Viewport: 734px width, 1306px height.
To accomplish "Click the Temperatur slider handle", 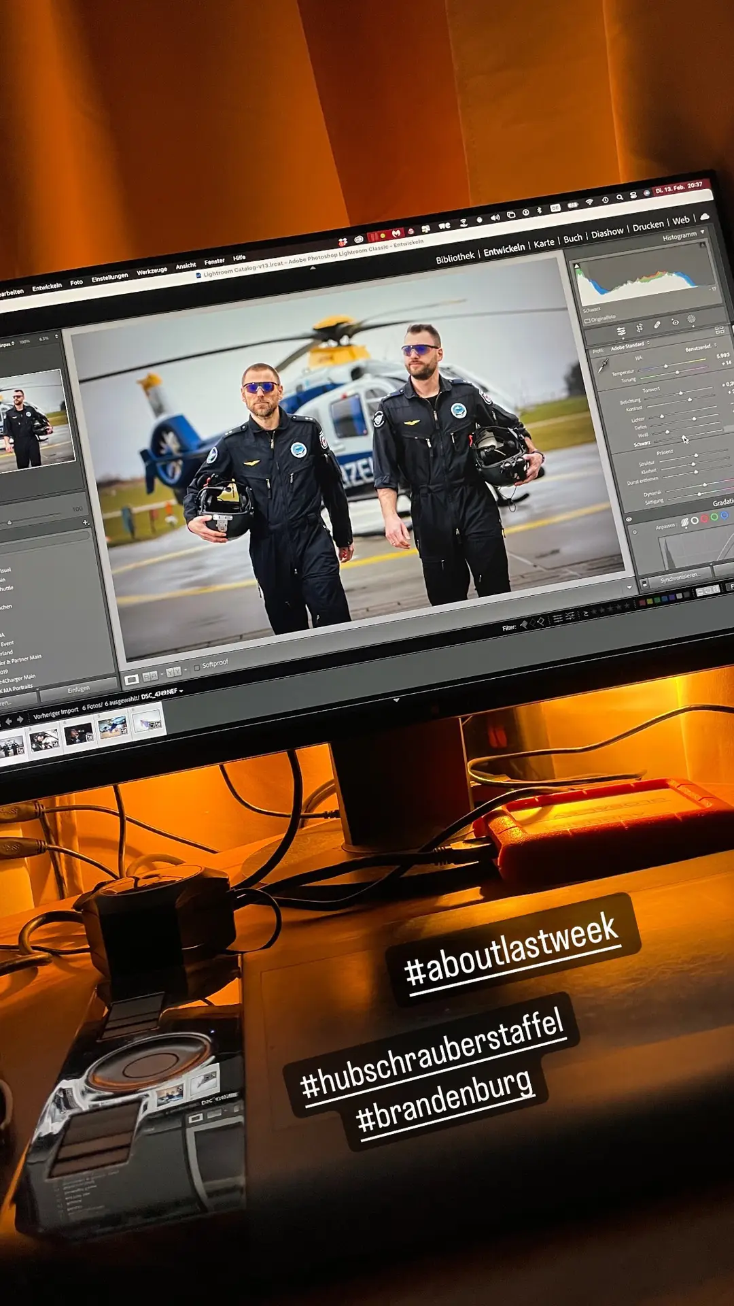I will (666, 366).
